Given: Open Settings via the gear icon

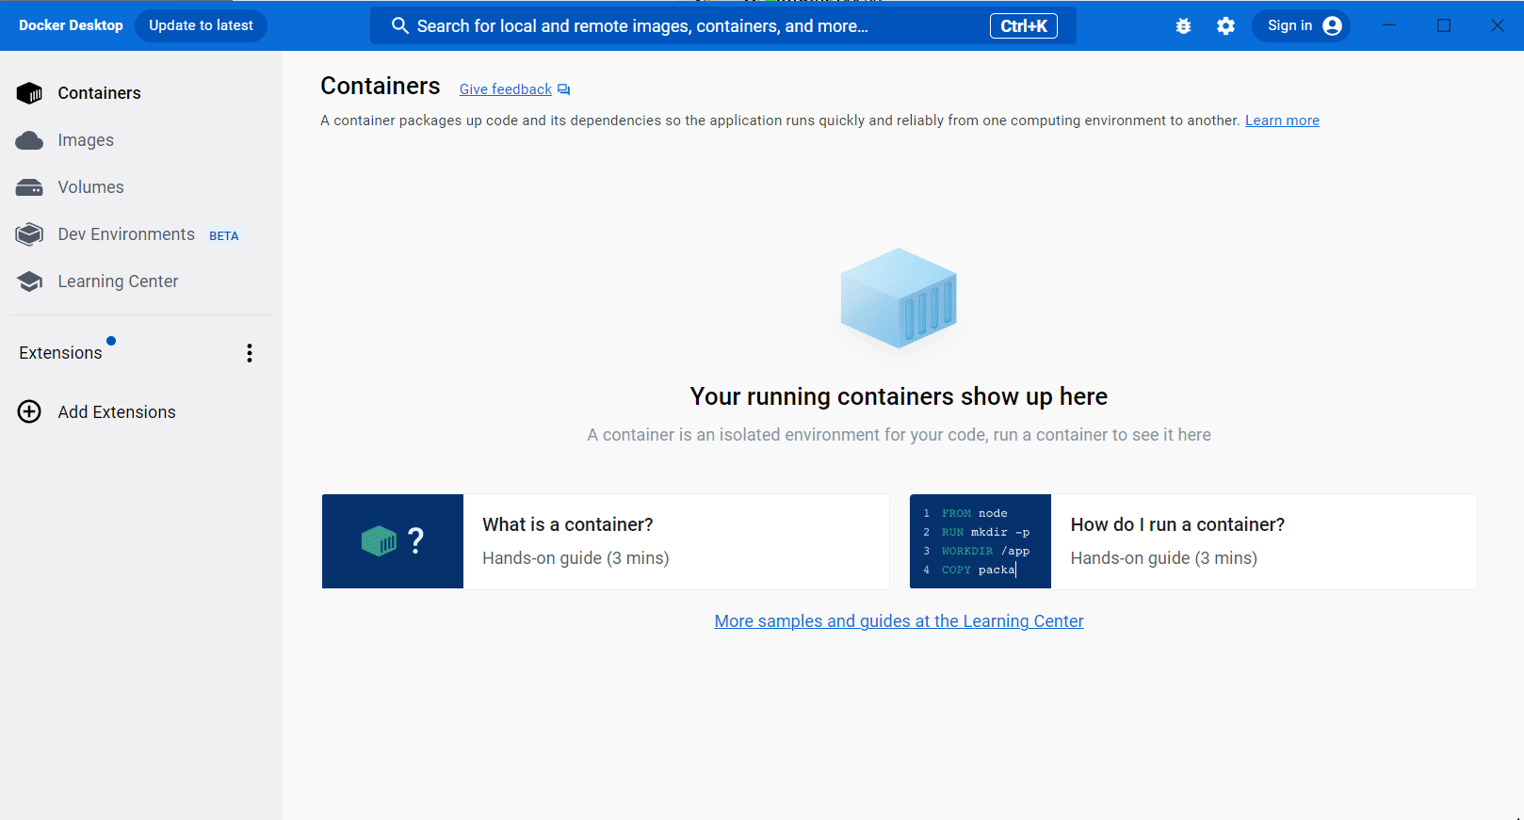Looking at the screenshot, I should click(1225, 26).
